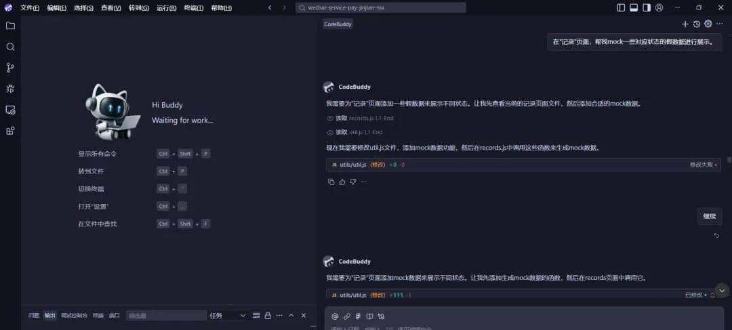Focus the output filter input field
732x330 pixels.
click(166, 316)
